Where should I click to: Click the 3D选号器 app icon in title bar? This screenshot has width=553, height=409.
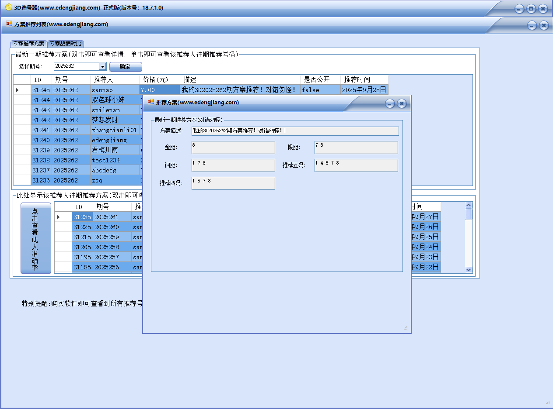pos(8,7)
